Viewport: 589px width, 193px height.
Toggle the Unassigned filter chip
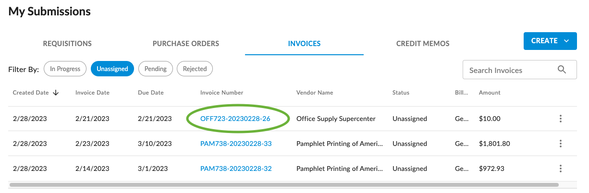point(112,69)
